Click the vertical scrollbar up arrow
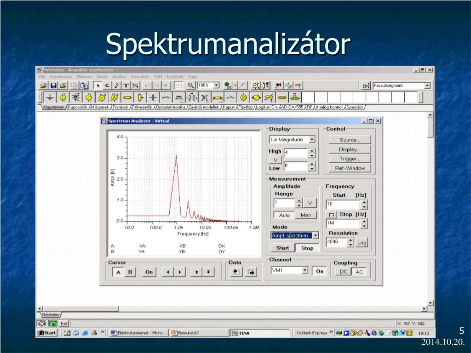This screenshot has width=471, height=353. (431, 114)
